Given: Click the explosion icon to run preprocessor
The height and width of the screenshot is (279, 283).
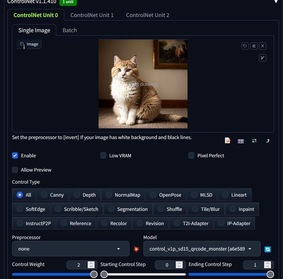Looking at the screenshot, I should [x=136, y=249].
